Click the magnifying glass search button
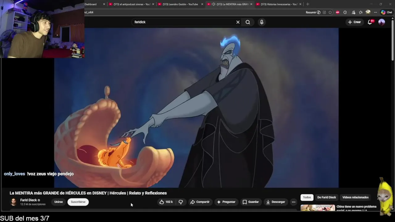Image resolution: width=395 pixels, height=222 pixels. pos(248,22)
